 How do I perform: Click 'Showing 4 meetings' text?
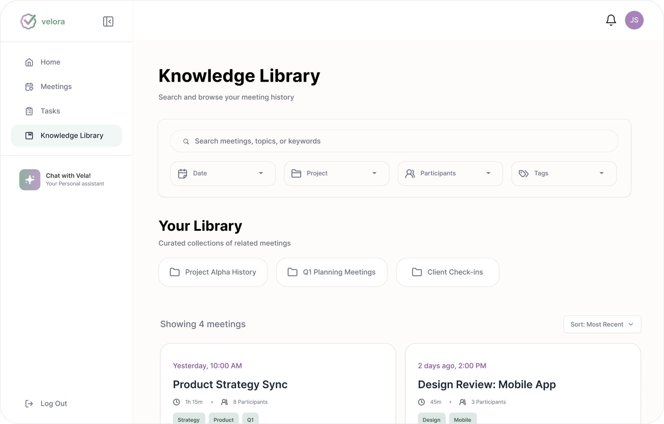(x=203, y=324)
